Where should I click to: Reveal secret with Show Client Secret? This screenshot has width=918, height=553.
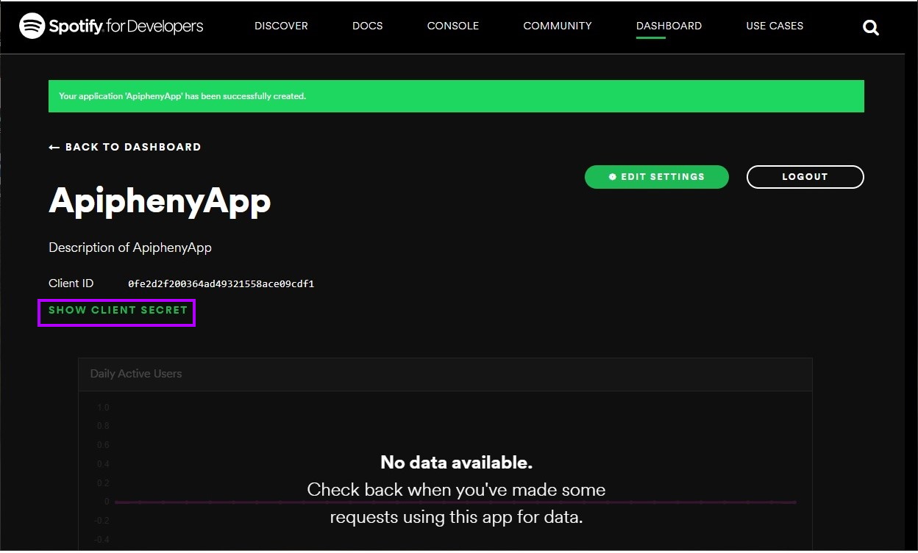tap(118, 310)
